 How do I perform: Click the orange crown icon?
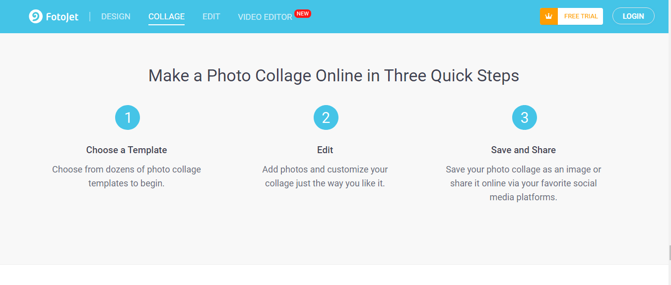(548, 16)
